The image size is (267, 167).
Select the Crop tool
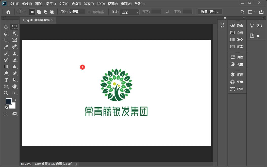(x=6, y=40)
